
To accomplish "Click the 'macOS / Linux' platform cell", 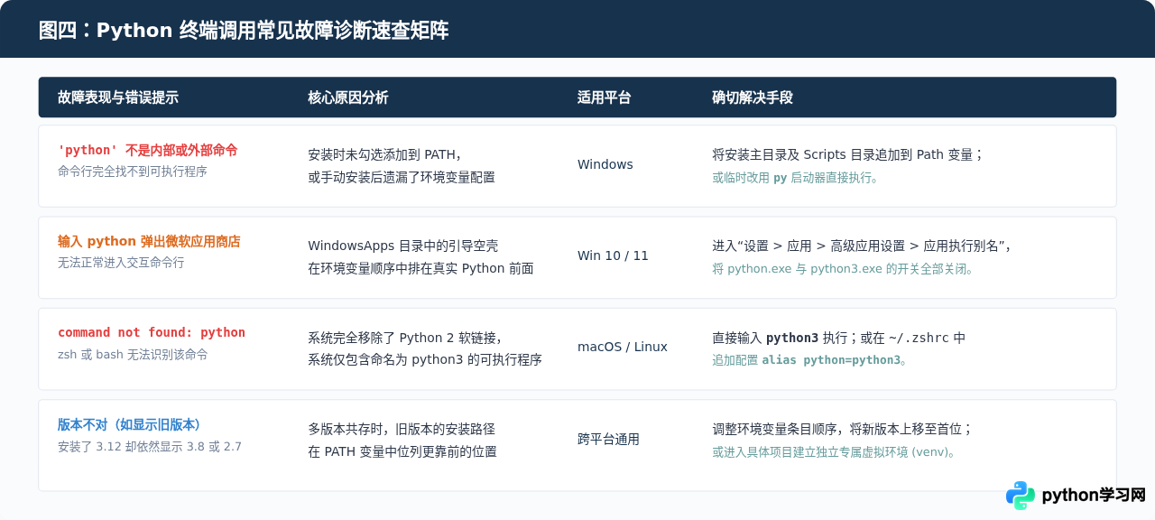I will coord(623,347).
